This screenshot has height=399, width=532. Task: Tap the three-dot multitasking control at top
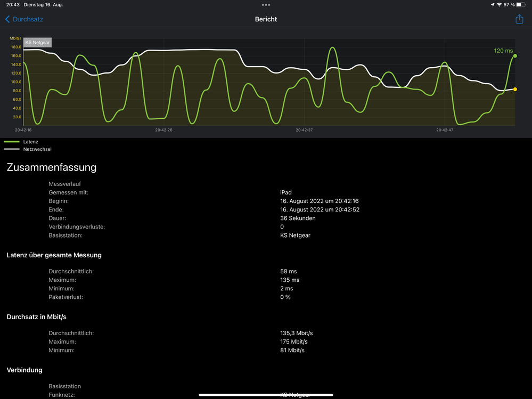266,5
